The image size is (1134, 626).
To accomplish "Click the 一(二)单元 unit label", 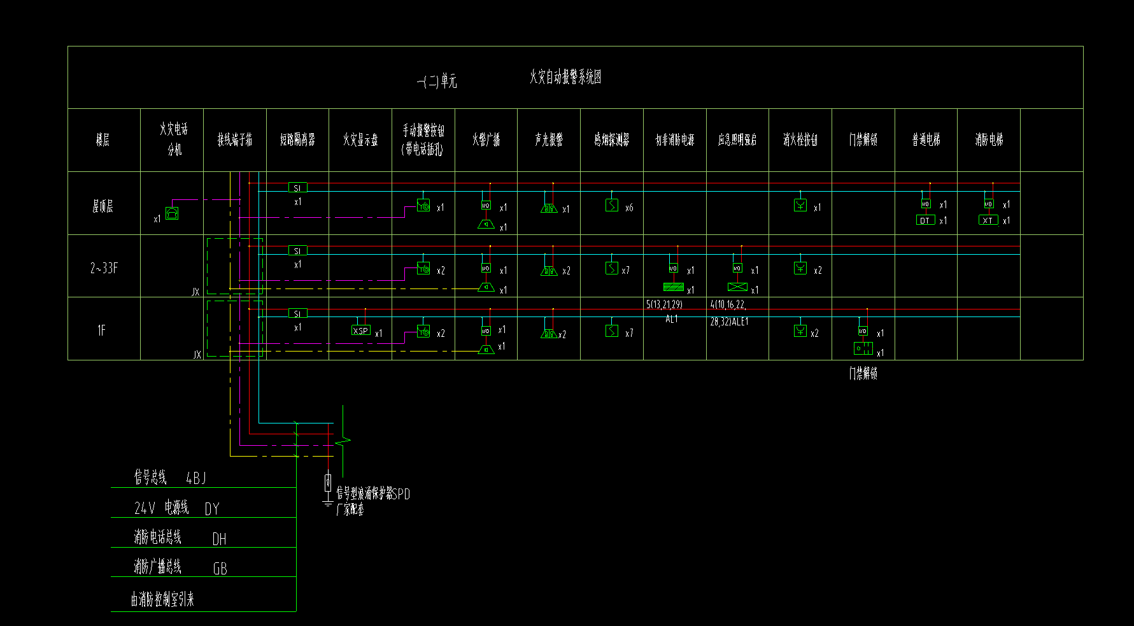I will tap(437, 82).
